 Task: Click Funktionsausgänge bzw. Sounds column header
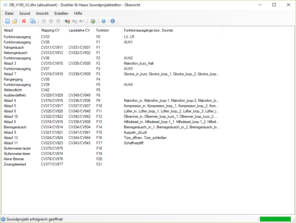pyautogui.click(x=172, y=30)
